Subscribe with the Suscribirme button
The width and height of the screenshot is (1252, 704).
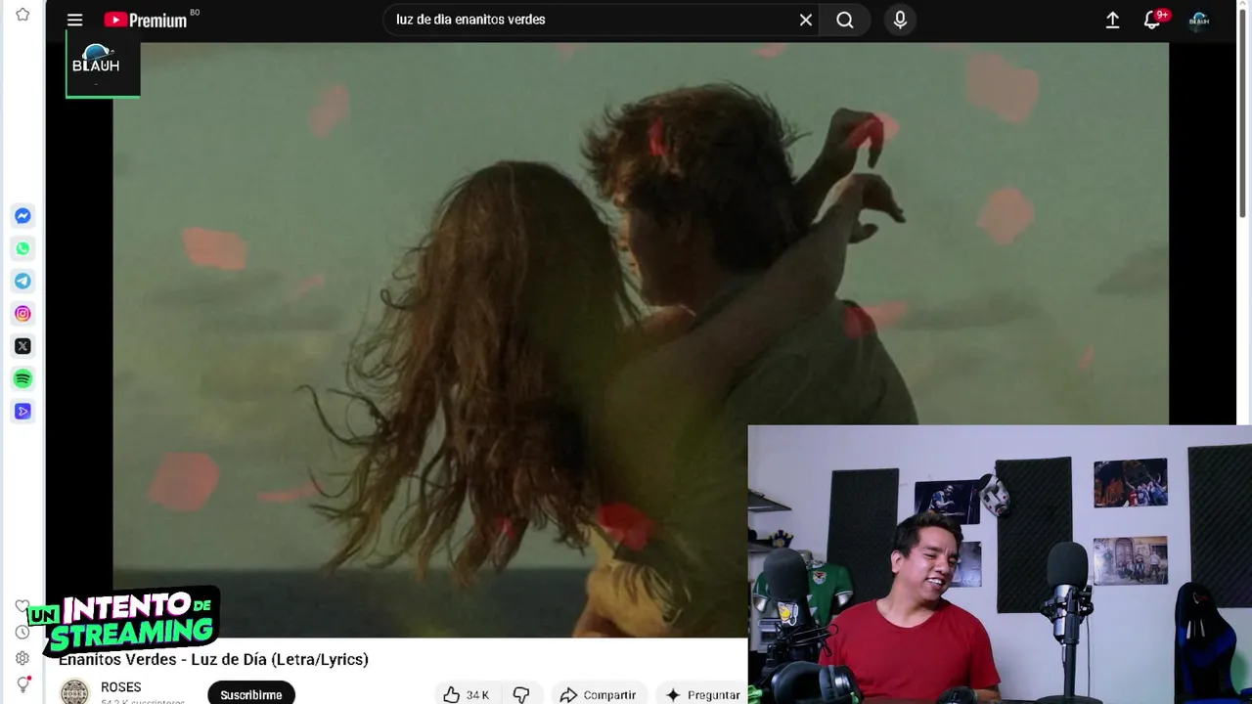pyautogui.click(x=251, y=694)
